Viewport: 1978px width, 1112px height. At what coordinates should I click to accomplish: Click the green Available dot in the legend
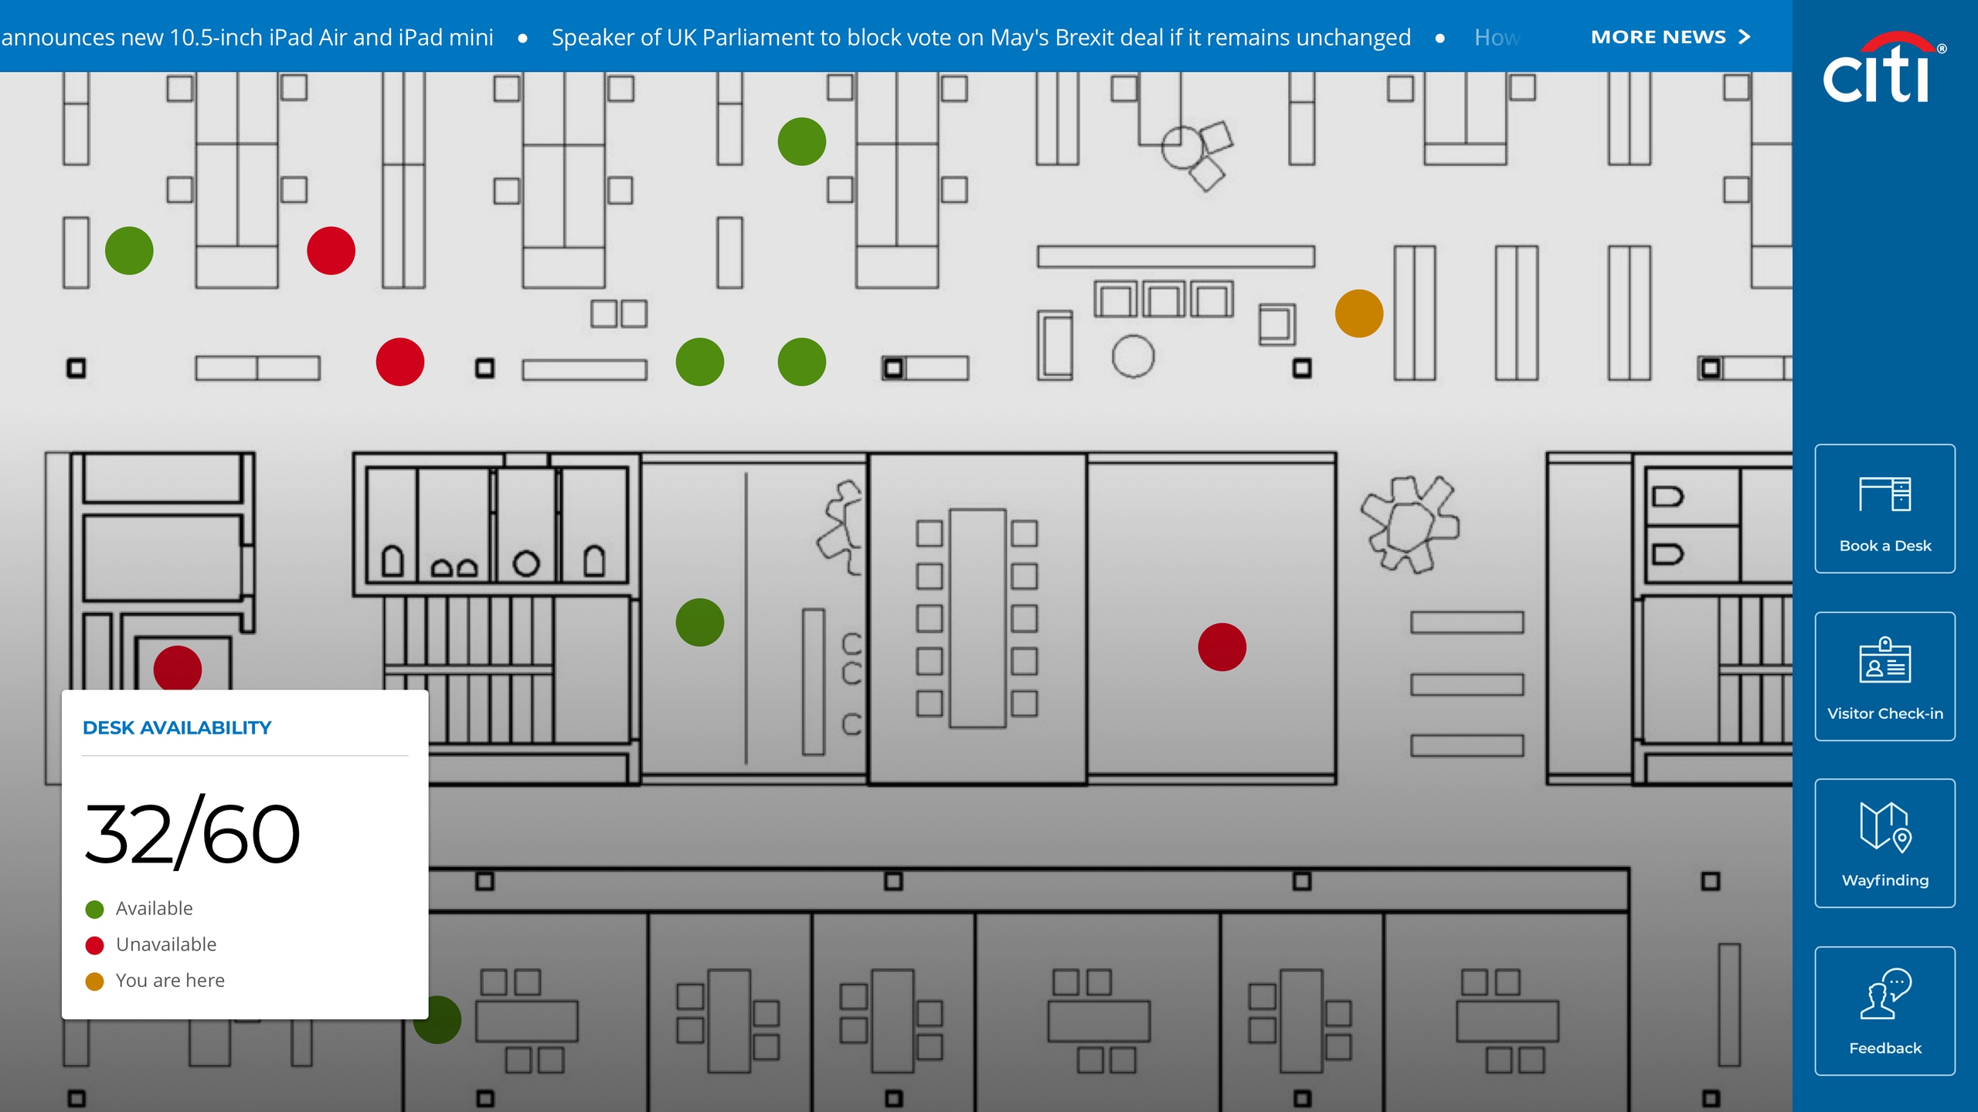(94, 909)
